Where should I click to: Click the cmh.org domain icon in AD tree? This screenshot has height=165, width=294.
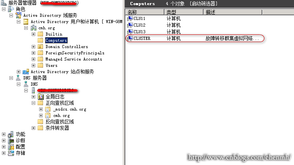(x=33, y=28)
